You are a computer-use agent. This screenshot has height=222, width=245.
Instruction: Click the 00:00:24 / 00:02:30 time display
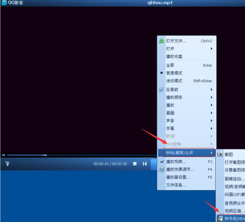pos(110,164)
